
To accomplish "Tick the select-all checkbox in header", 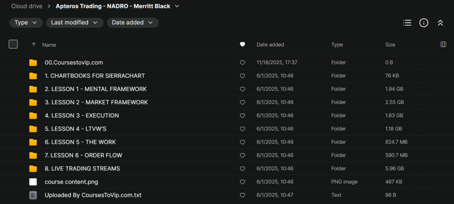I will [13, 44].
